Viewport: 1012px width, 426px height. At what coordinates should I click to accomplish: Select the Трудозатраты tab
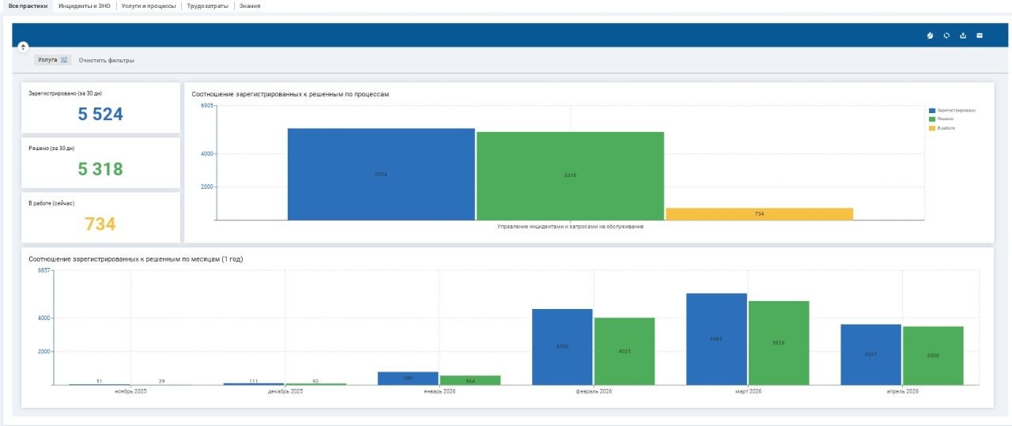coord(208,6)
